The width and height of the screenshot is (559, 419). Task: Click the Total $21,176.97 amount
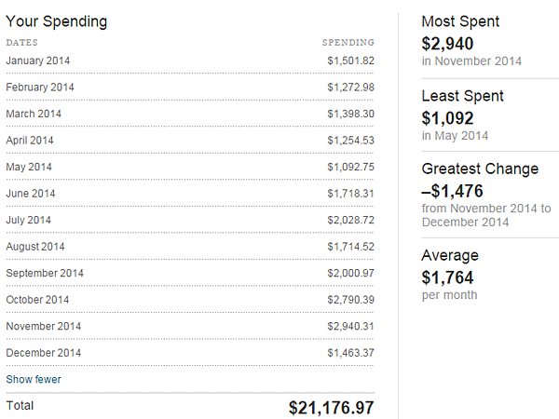point(331,408)
